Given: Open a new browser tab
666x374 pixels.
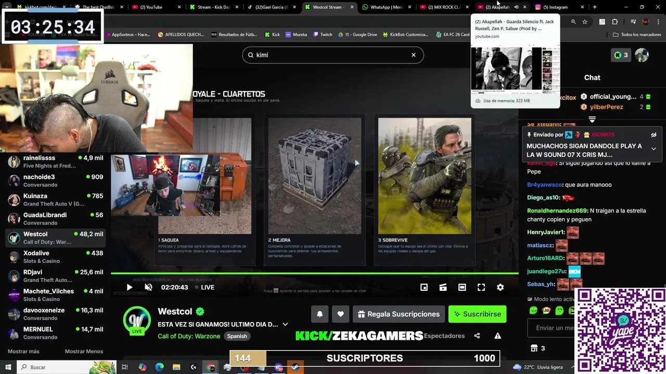Looking at the screenshot, I should [x=595, y=7].
